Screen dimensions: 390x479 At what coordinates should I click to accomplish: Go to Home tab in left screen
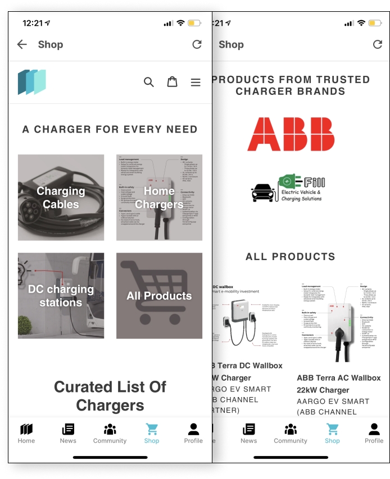coord(26,434)
